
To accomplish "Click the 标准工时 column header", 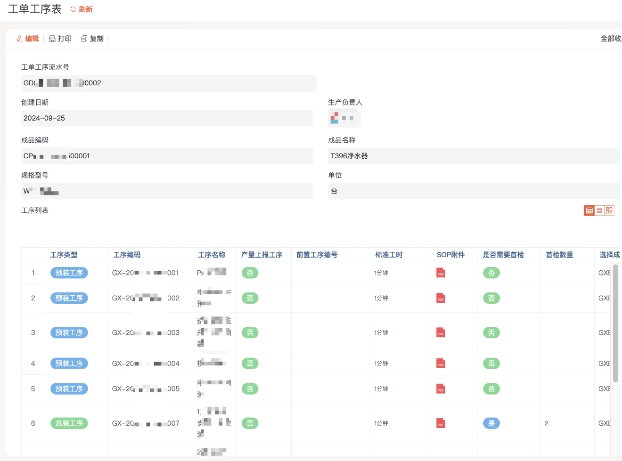I will pyautogui.click(x=389, y=255).
